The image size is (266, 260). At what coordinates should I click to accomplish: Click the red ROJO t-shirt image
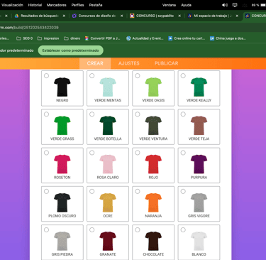pyautogui.click(x=153, y=164)
